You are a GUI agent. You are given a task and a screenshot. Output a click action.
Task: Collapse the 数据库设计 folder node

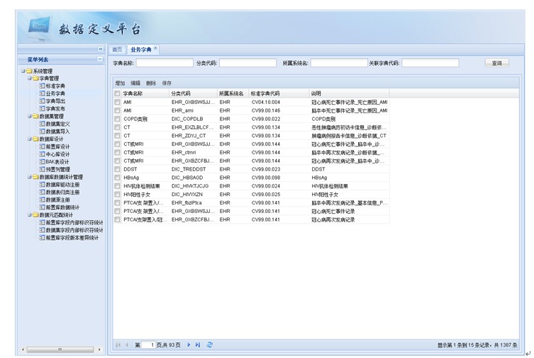[x=29, y=139]
